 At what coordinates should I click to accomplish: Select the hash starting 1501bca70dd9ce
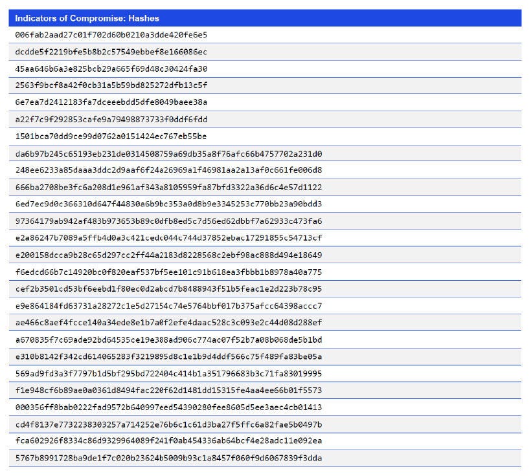click(110, 136)
